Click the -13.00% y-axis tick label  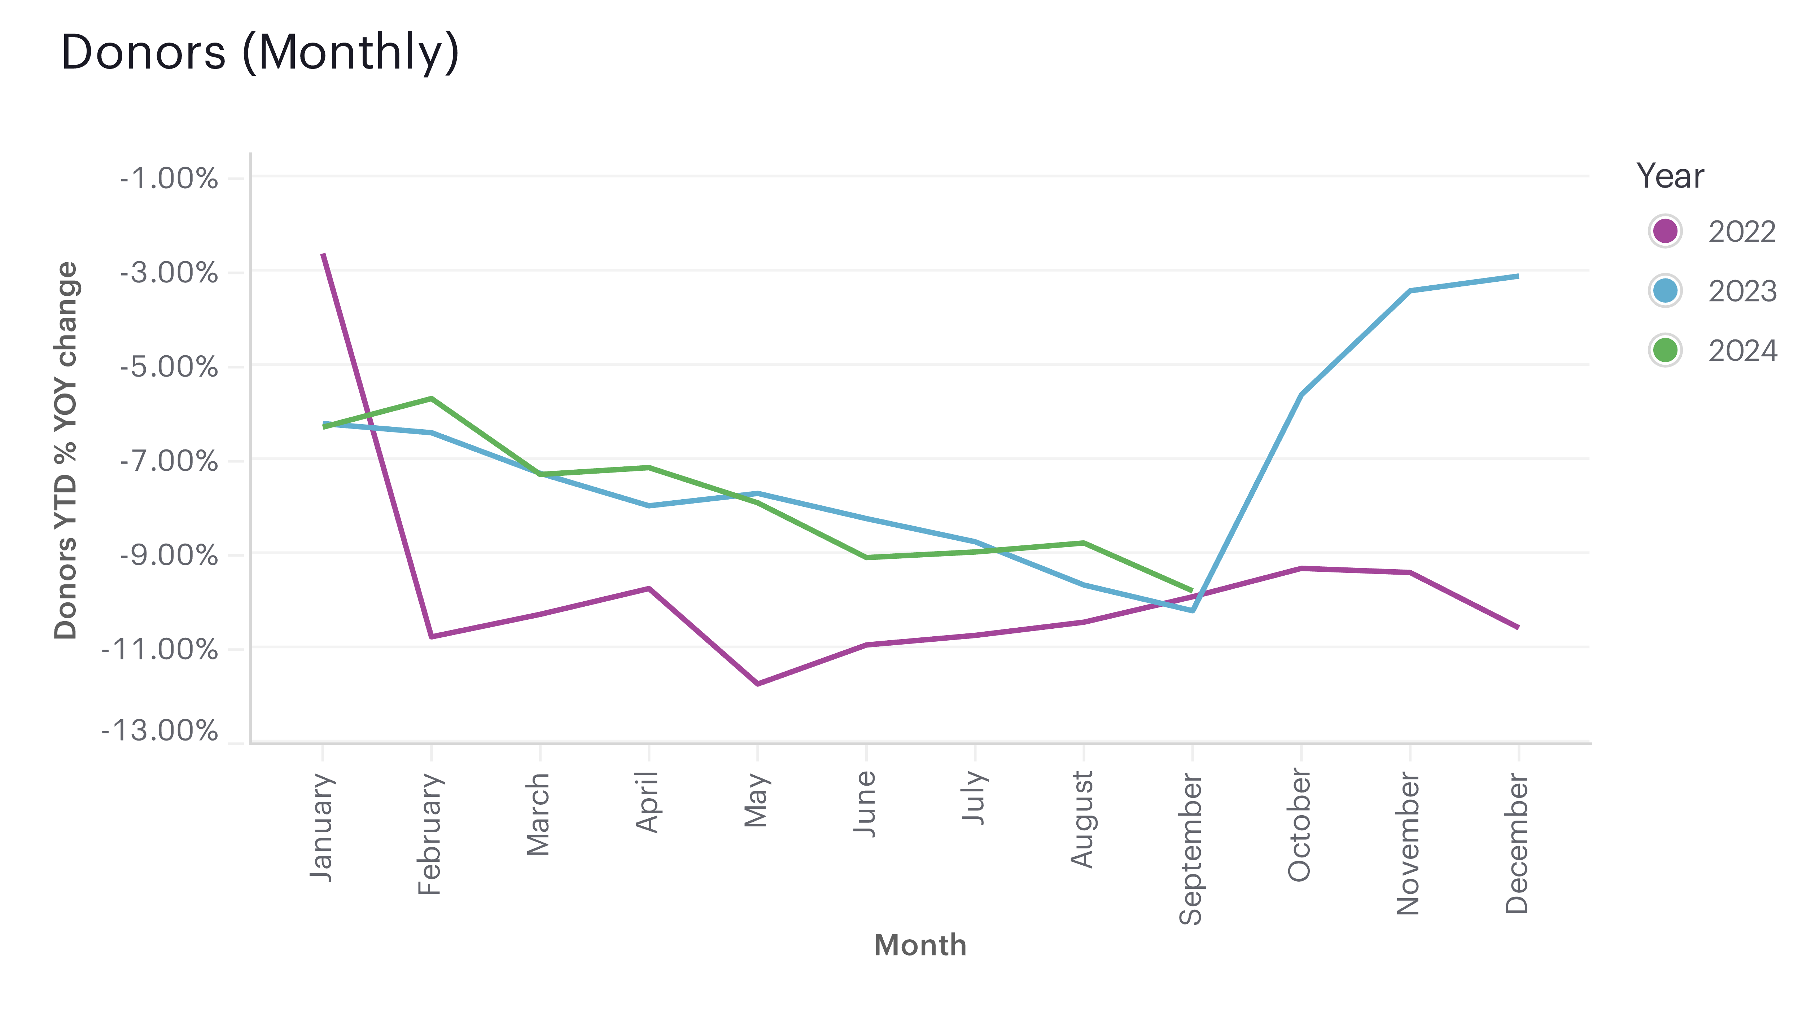[160, 731]
